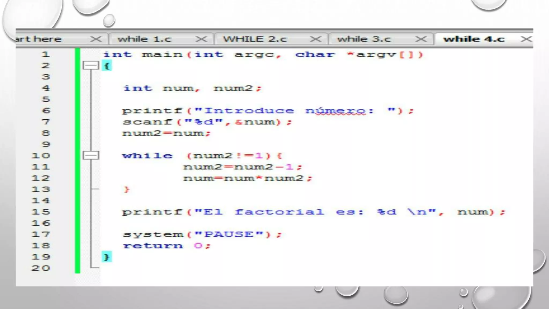Switch to the while 1.c tab
The width and height of the screenshot is (549, 309).
[144, 39]
